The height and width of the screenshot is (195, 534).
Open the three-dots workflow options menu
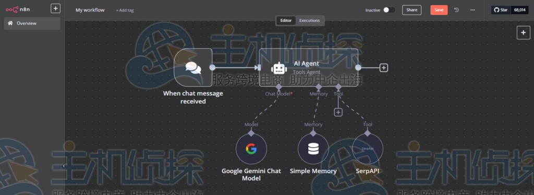coord(472,10)
